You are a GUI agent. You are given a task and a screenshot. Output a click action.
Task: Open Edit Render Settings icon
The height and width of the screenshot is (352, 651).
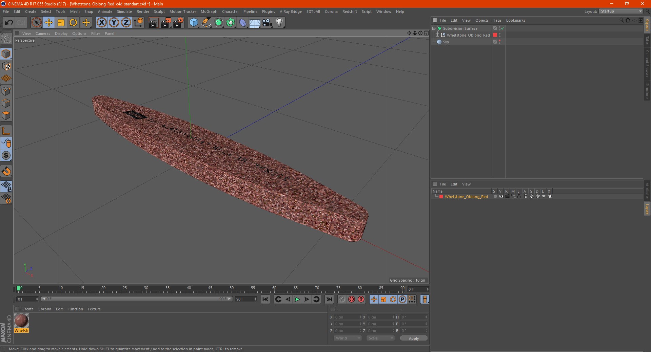[x=178, y=23]
